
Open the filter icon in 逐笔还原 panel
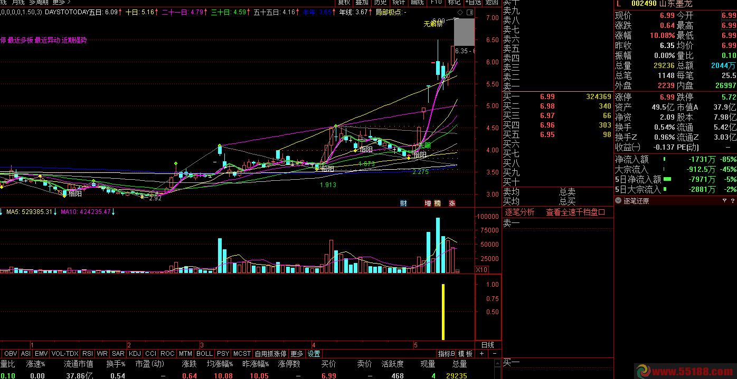tap(724, 201)
